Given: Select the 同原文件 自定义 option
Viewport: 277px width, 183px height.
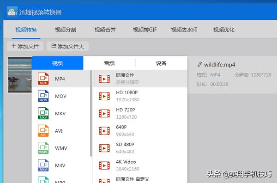Looking at the screenshot, I should click(140, 178).
